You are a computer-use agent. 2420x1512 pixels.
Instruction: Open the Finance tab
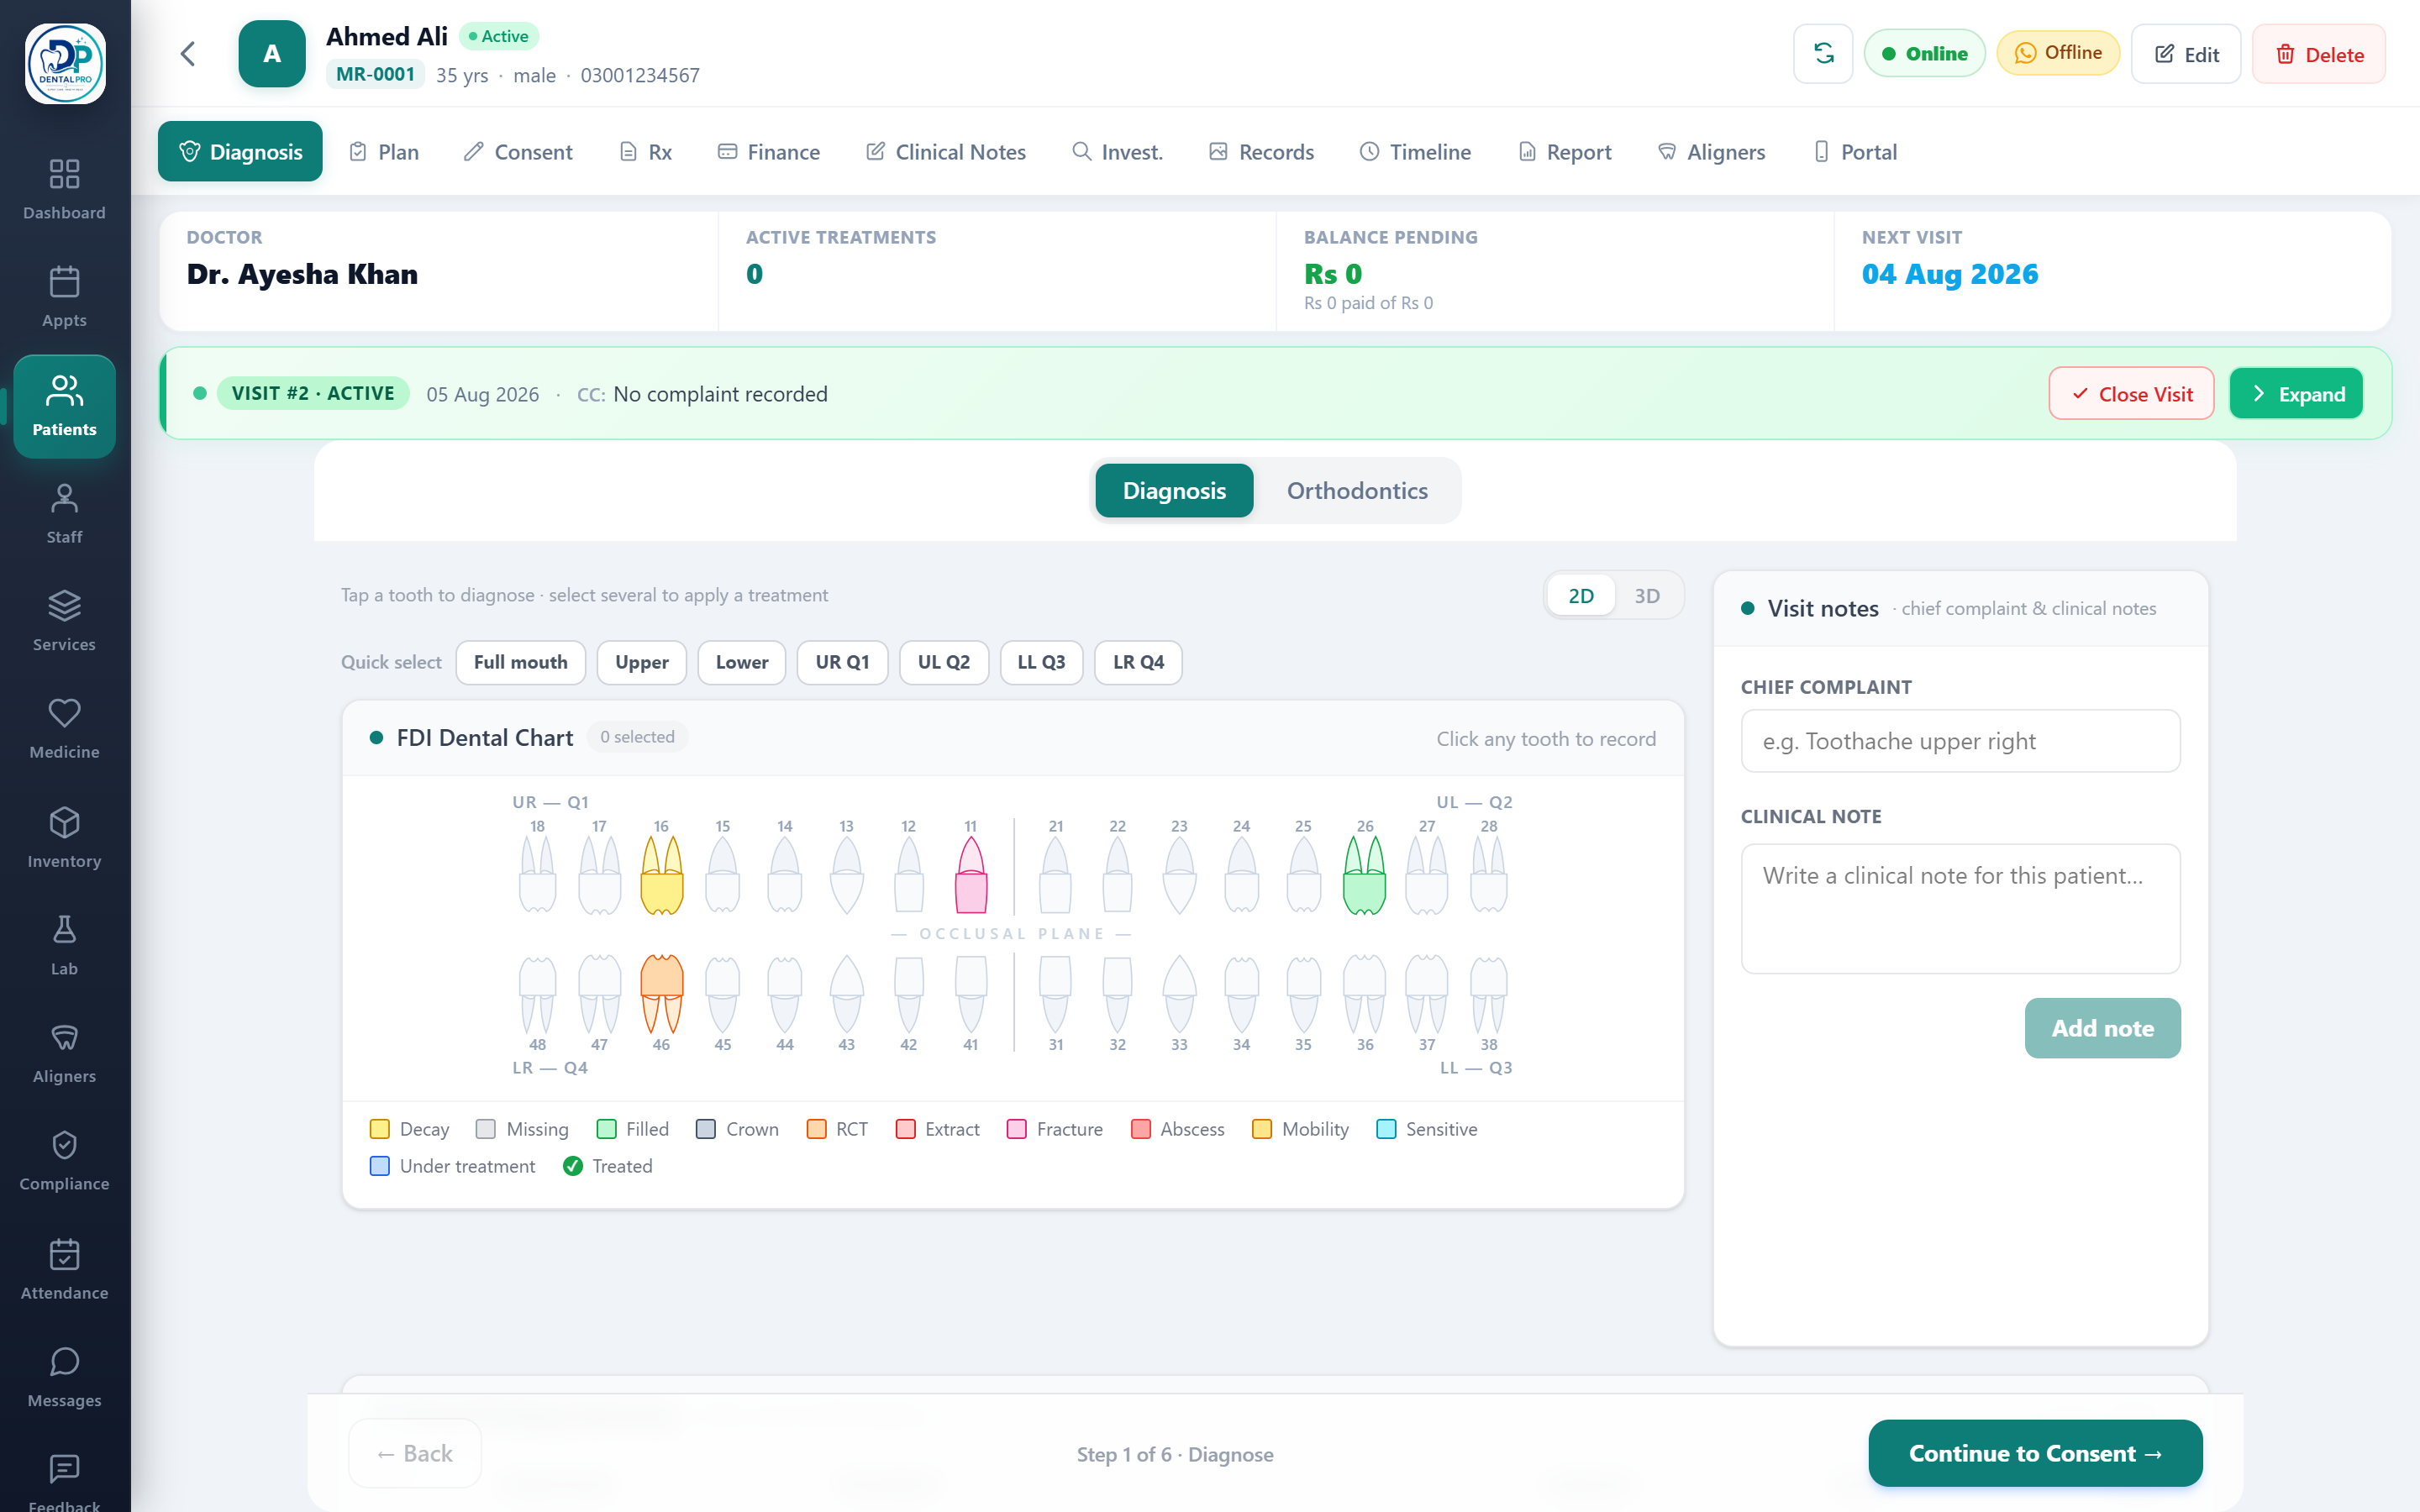[769, 151]
